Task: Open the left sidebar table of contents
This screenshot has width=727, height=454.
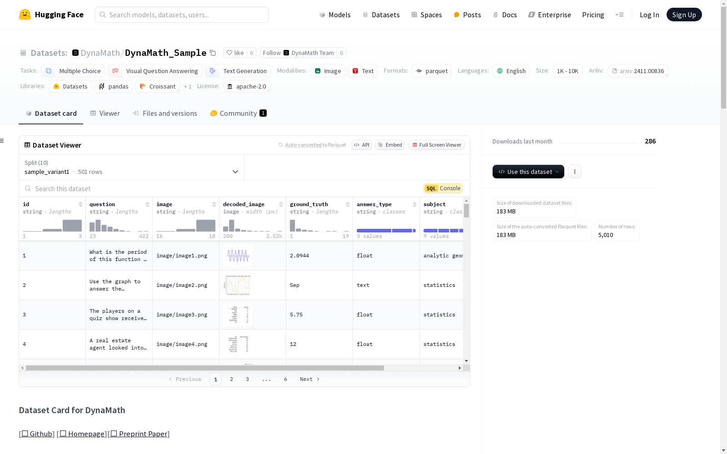Action: pos(2,141)
